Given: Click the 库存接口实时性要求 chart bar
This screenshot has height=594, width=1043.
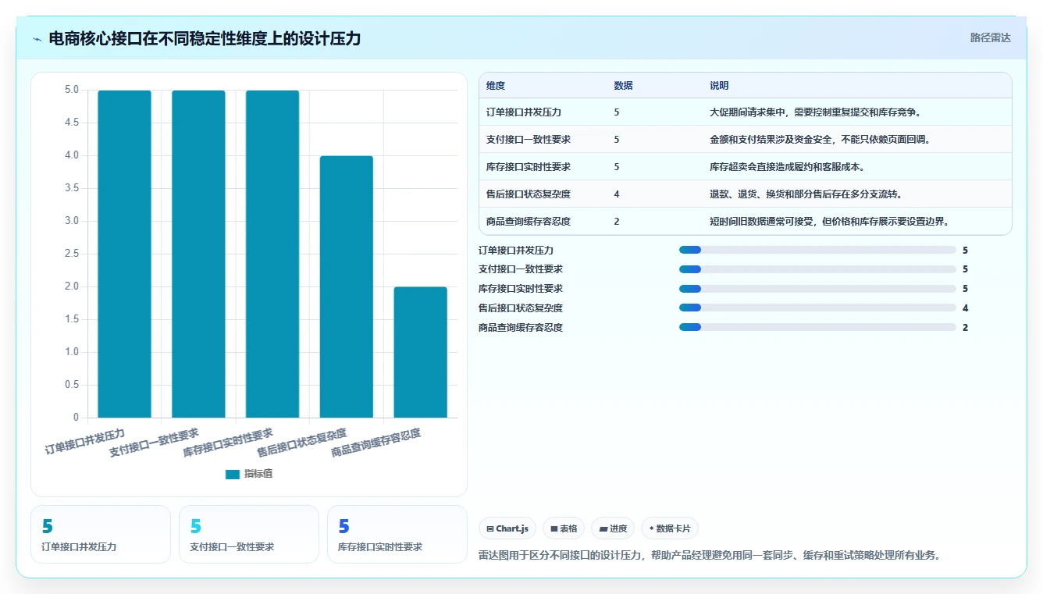Looking at the screenshot, I should 272,254.
